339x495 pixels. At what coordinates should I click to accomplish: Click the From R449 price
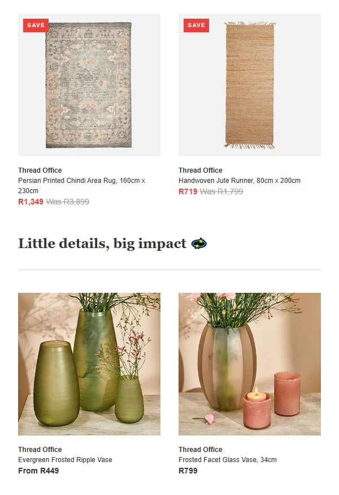click(x=38, y=471)
